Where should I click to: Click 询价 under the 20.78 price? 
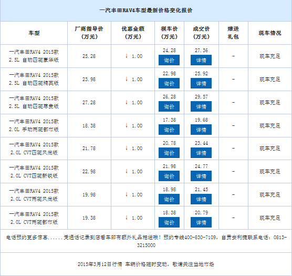tap(169, 153)
